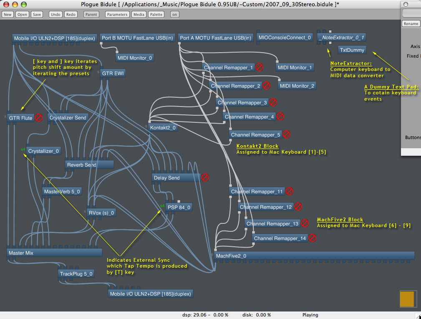Click red icon next to Channel Remapper_14
This screenshot has height=319, width=421.
[312, 238]
